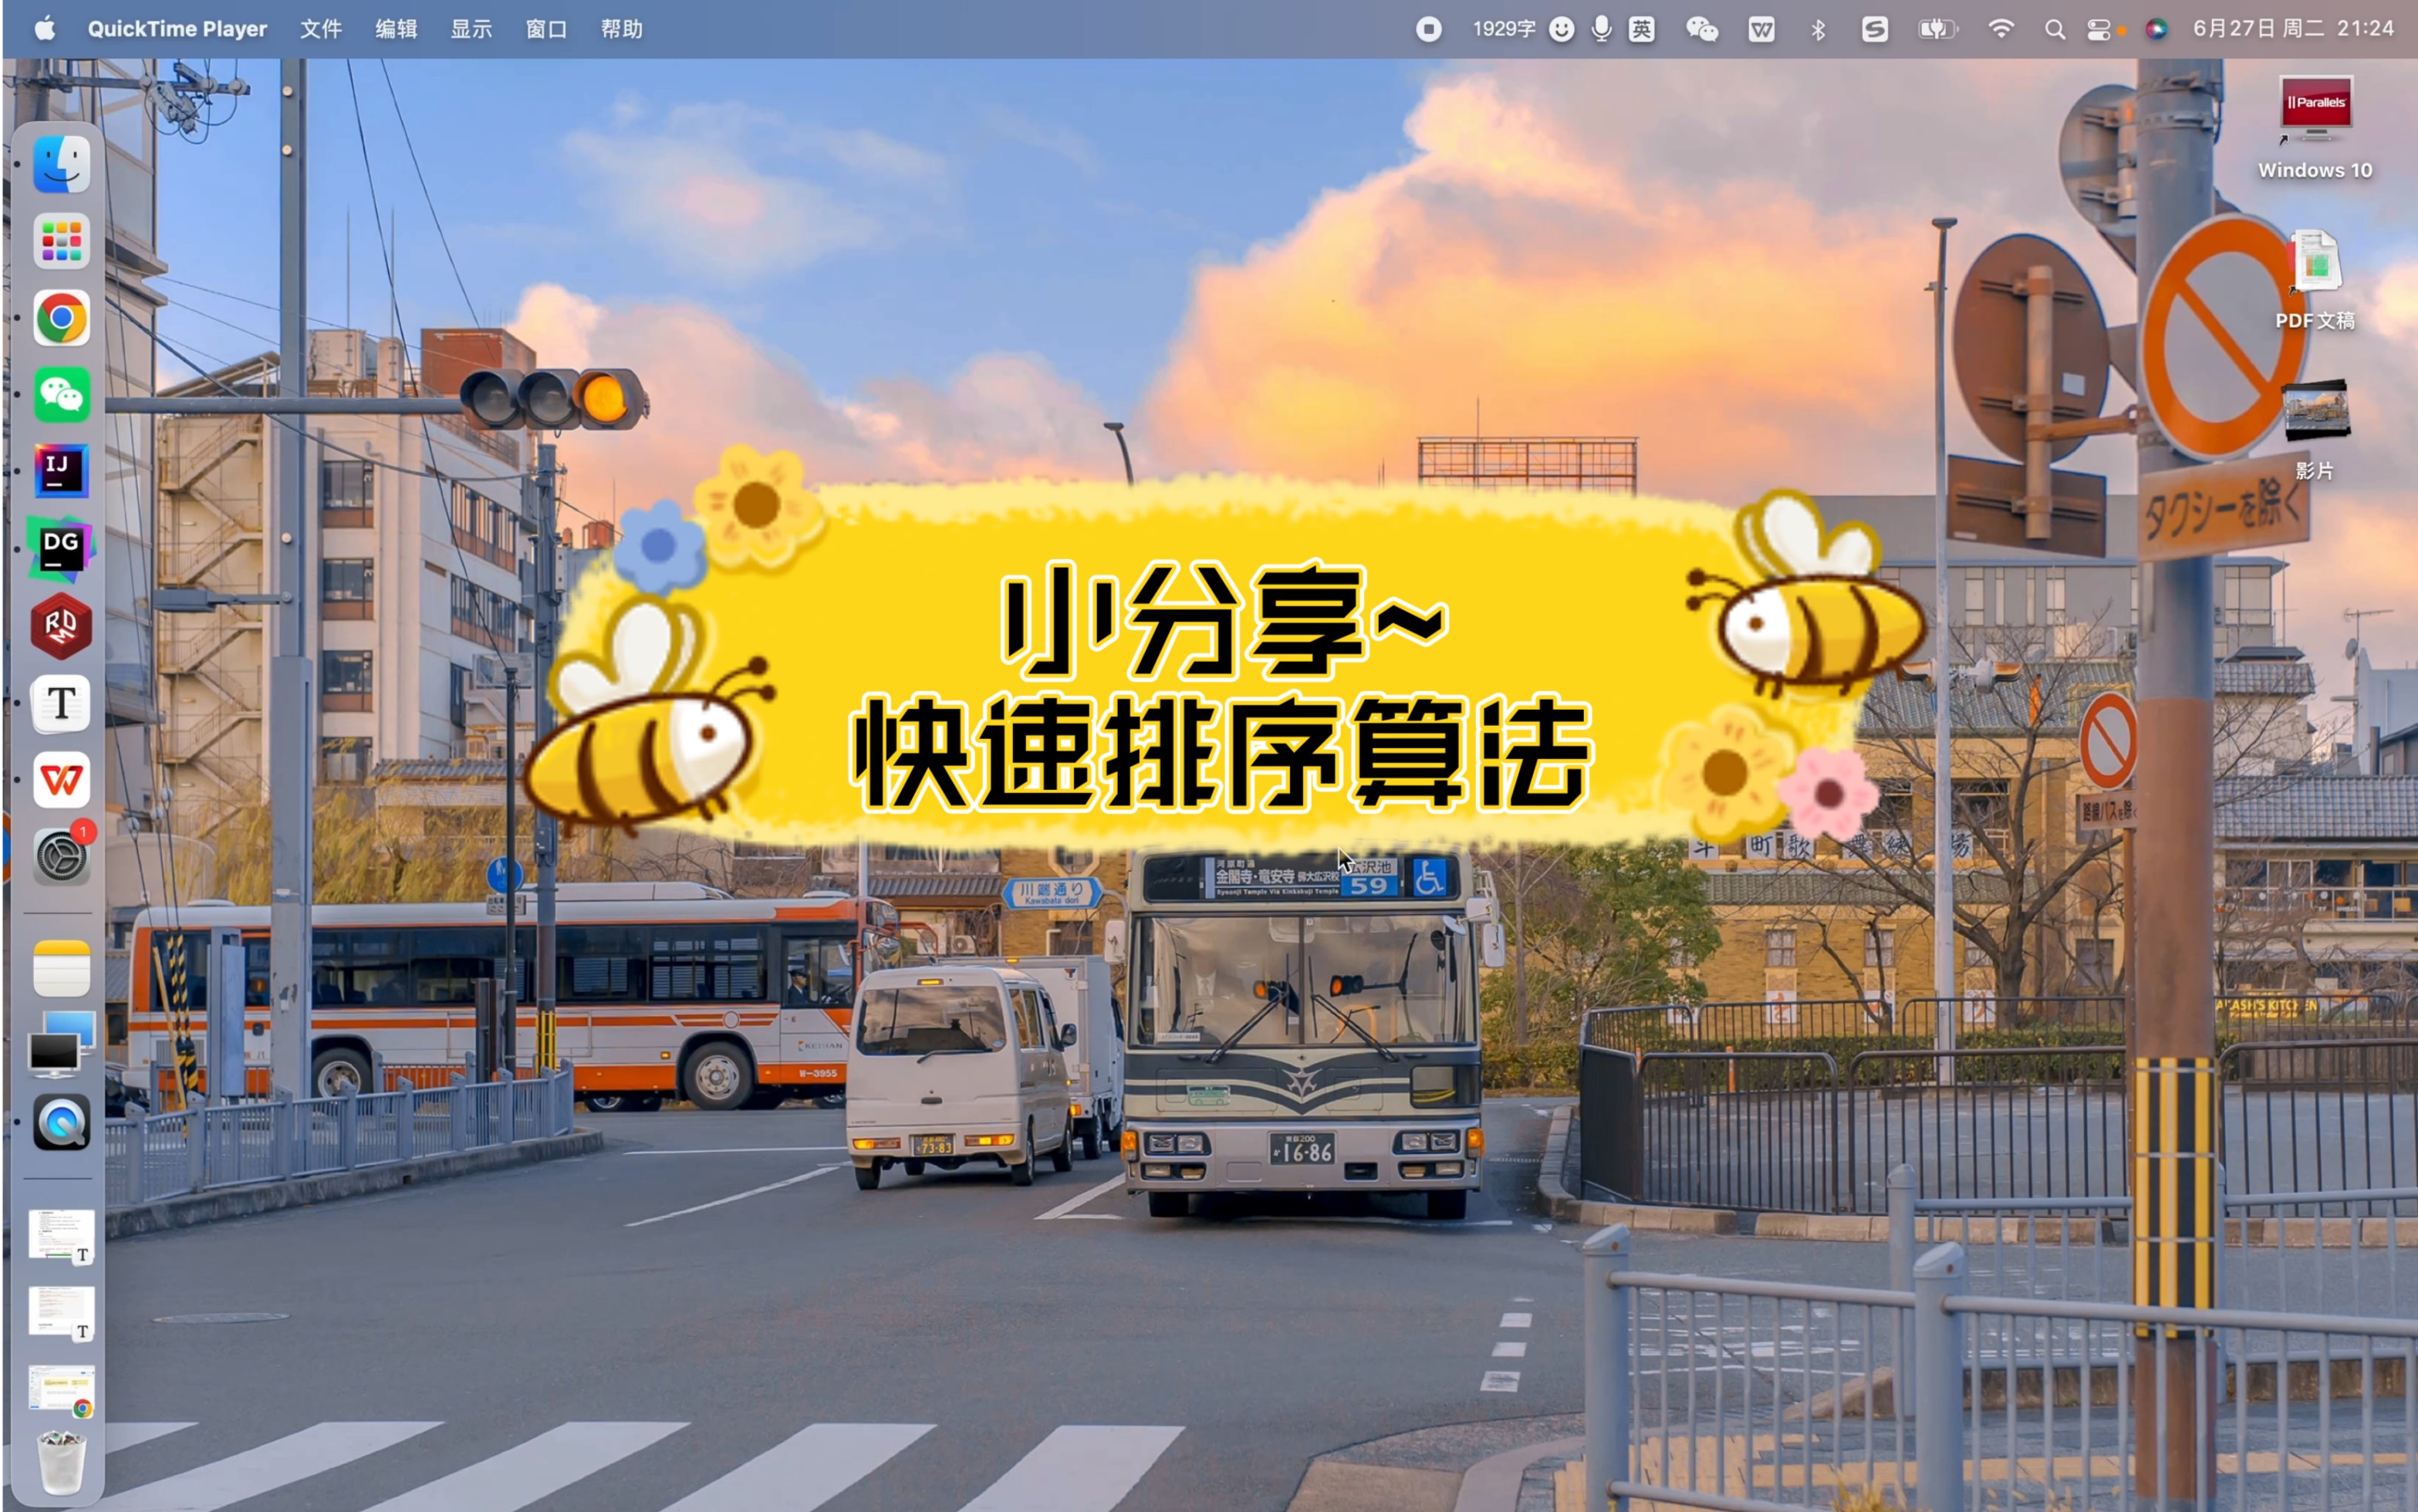This screenshot has height=1512, width=2418.
Task: Open the IntelliJ IDEA Dock icon
Action: tap(61, 471)
